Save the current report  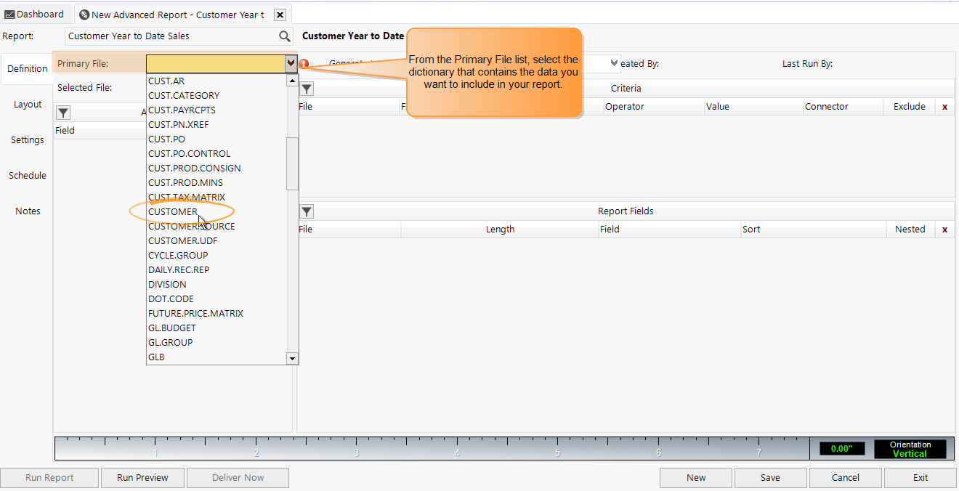[770, 477]
